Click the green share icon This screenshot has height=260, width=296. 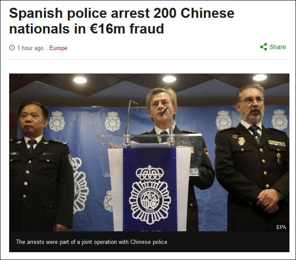tap(263, 47)
